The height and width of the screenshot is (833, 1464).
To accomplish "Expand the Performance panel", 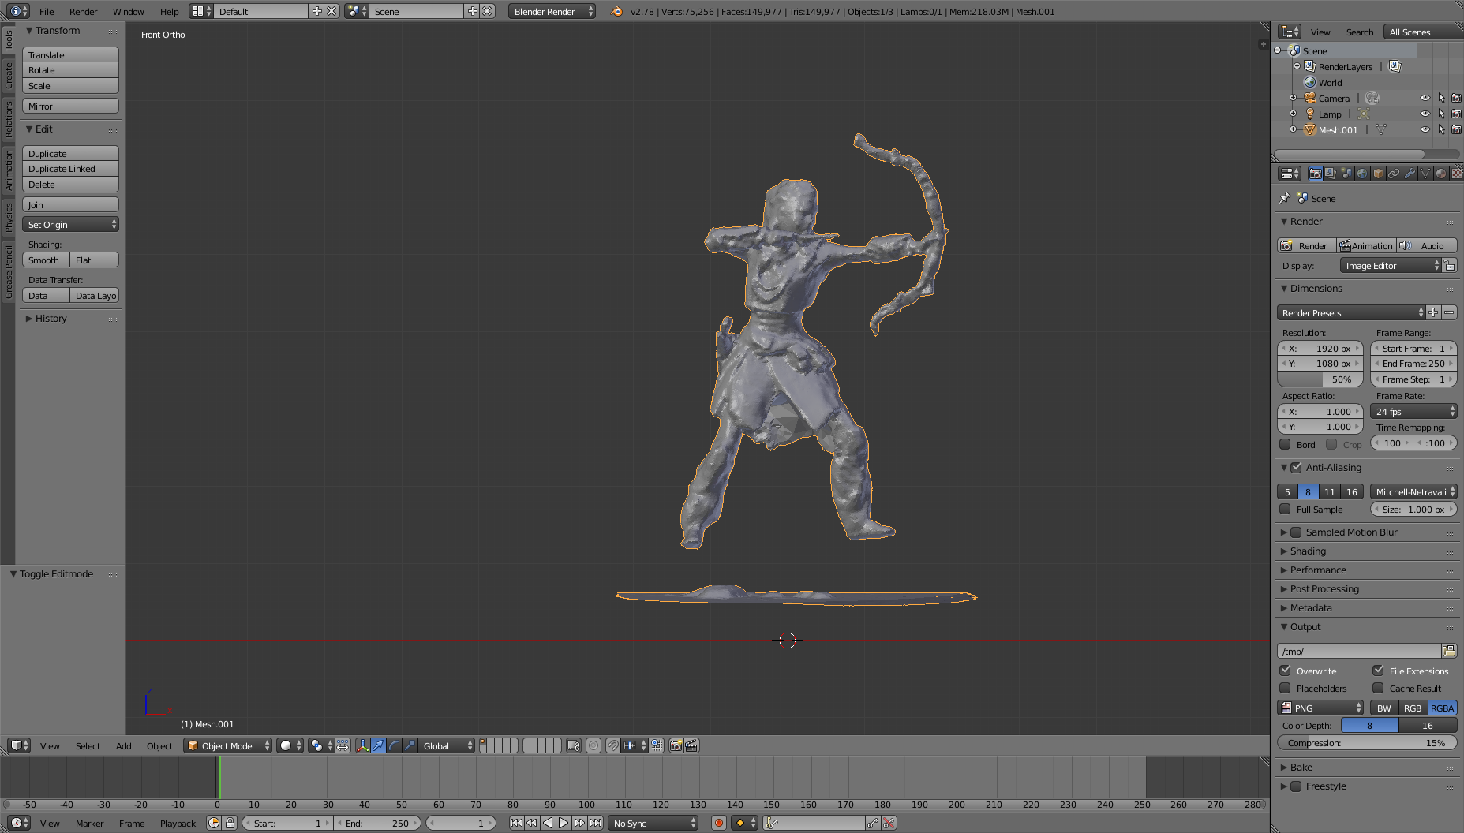I will (1318, 570).
